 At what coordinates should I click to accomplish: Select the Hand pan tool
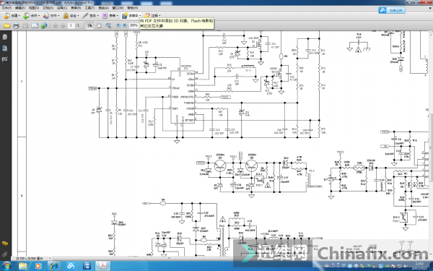point(99,26)
